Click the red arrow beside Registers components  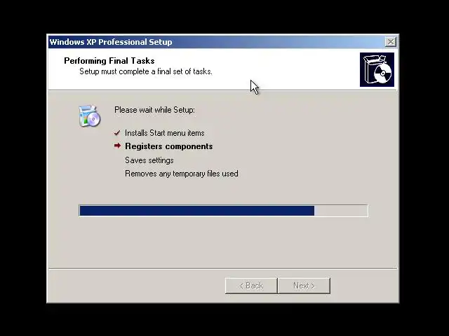pyautogui.click(x=117, y=146)
